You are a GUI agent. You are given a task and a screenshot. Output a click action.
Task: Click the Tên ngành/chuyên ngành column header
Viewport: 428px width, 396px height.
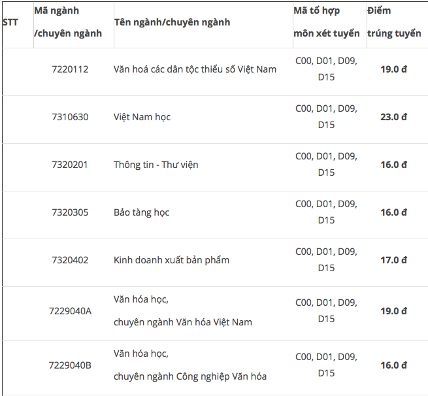tap(172, 22)
